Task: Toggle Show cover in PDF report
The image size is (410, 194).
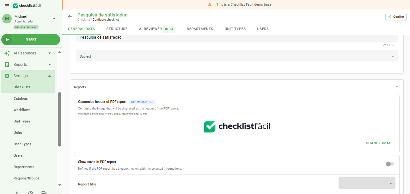Action: (x=390, y=164)
